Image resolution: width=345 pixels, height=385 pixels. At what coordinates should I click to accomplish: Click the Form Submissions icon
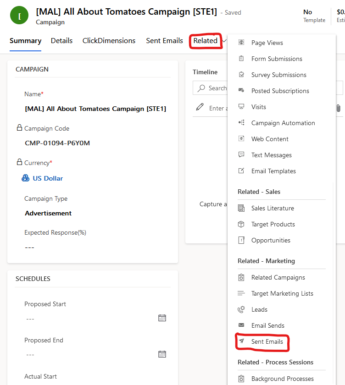(241, 59)
